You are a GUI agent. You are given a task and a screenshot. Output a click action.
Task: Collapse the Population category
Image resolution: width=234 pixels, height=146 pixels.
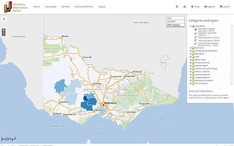coord(190,26)
